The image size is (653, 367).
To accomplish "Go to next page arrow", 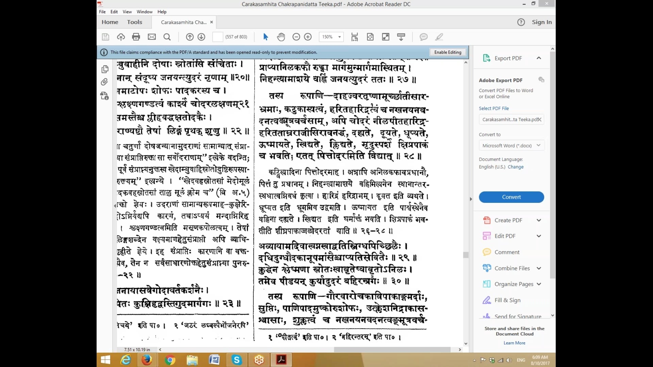I will click(x=201, y=37).
